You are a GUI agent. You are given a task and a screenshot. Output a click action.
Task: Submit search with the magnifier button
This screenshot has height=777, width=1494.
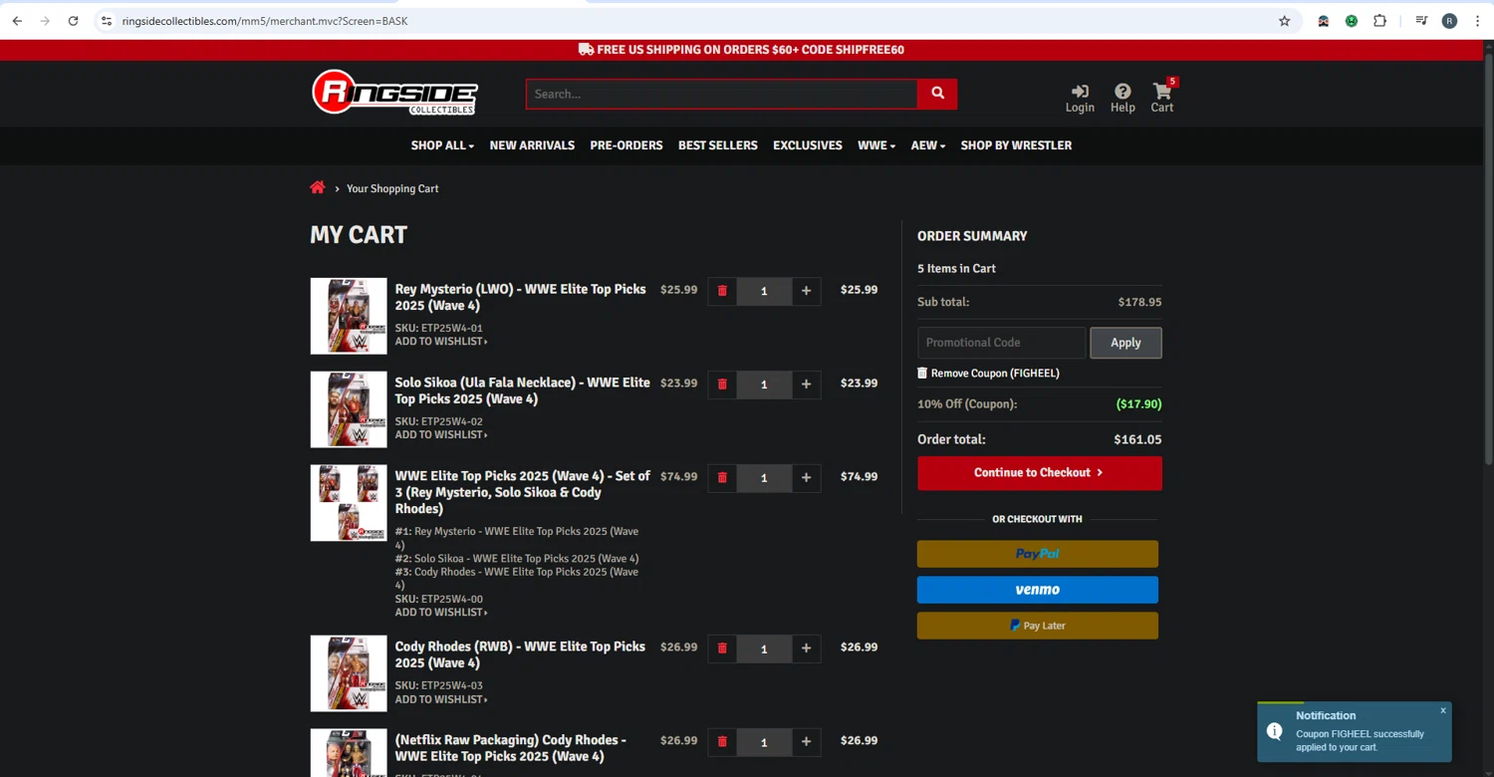[937, 94]
